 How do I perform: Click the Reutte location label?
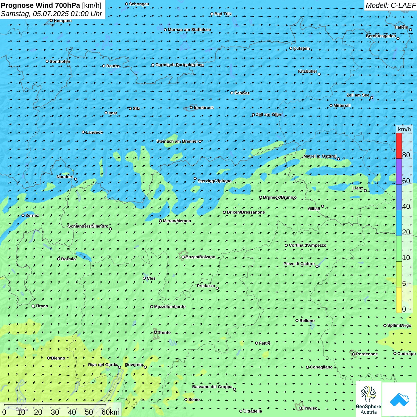pos(113,66)
